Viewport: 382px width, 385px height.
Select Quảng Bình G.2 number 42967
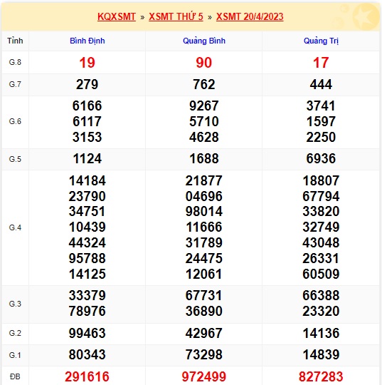[x=204, y=333]
